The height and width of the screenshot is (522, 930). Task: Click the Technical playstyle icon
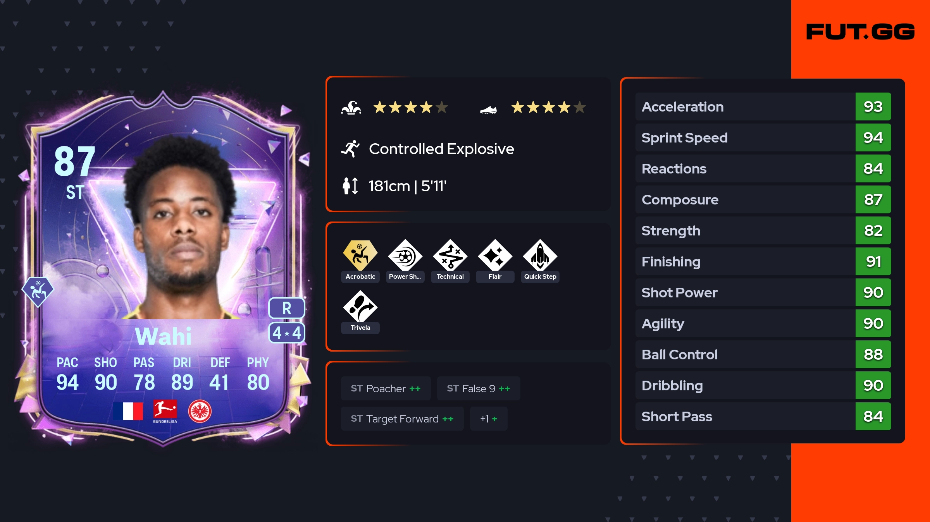point(450,256)
